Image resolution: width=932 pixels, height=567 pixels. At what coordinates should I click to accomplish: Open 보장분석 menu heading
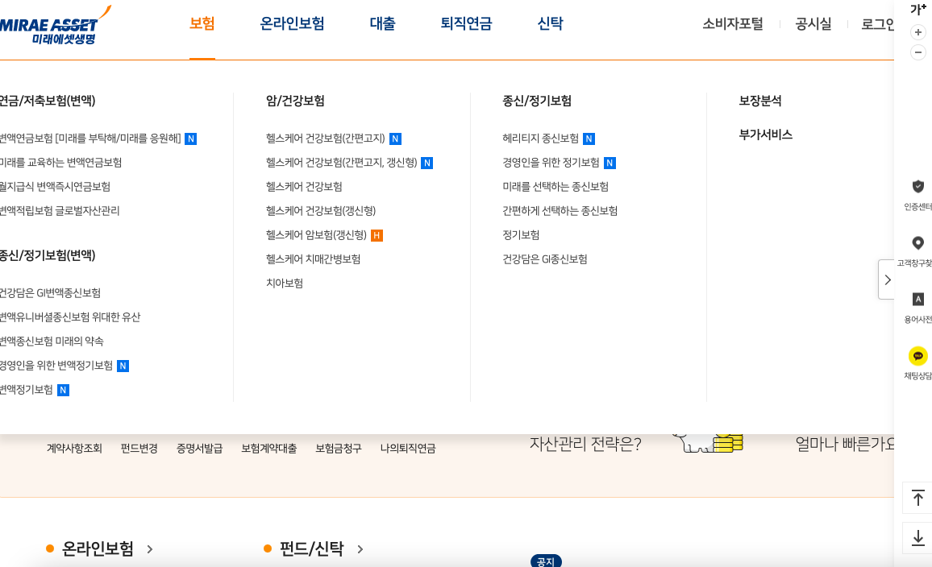click(x=760, y=101)
